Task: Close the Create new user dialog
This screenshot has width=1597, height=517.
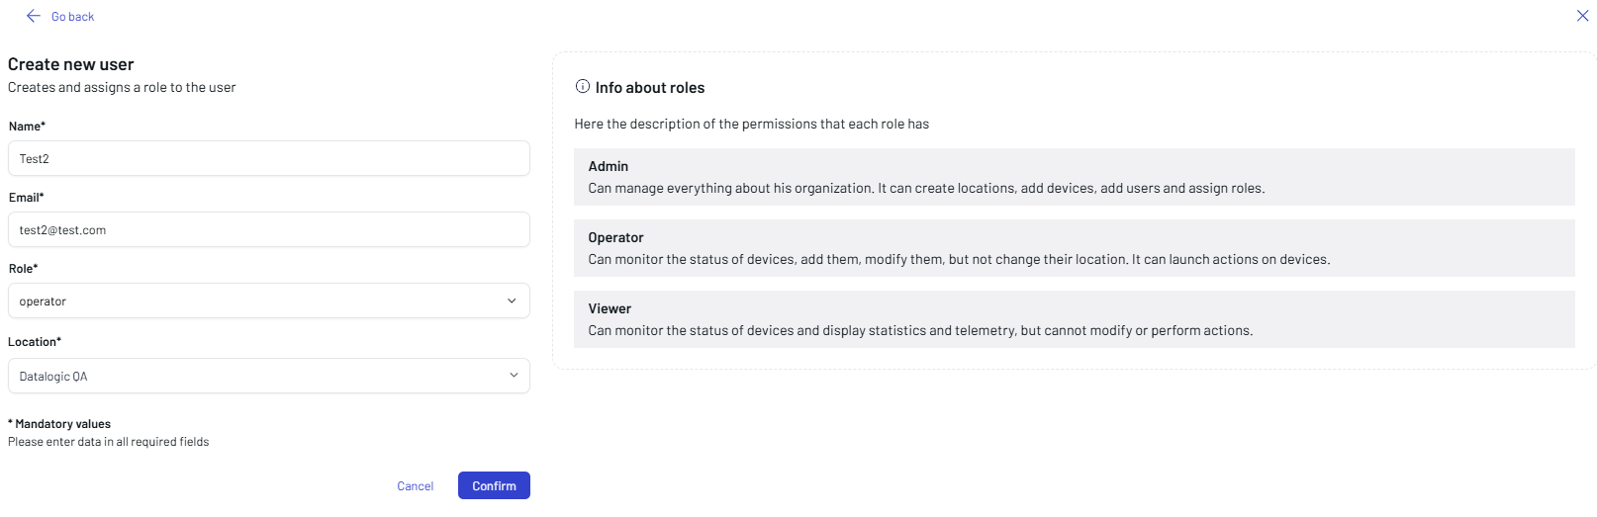Action: pos(1582,15)
